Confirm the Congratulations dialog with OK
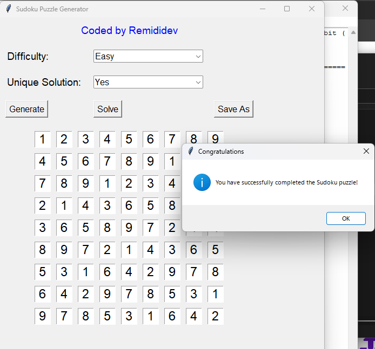Screen dimensions: 375x349 tap(346, 218)
